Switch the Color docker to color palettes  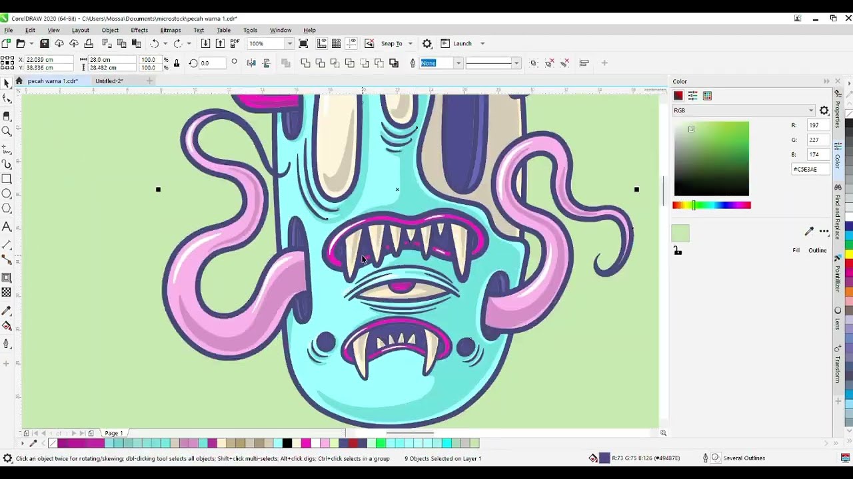[708, 96]
